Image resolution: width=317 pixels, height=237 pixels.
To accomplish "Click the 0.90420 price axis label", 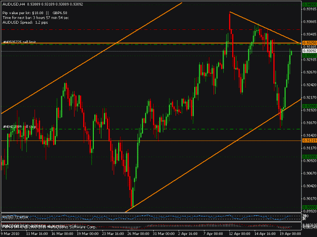I will tap(309, 186).
